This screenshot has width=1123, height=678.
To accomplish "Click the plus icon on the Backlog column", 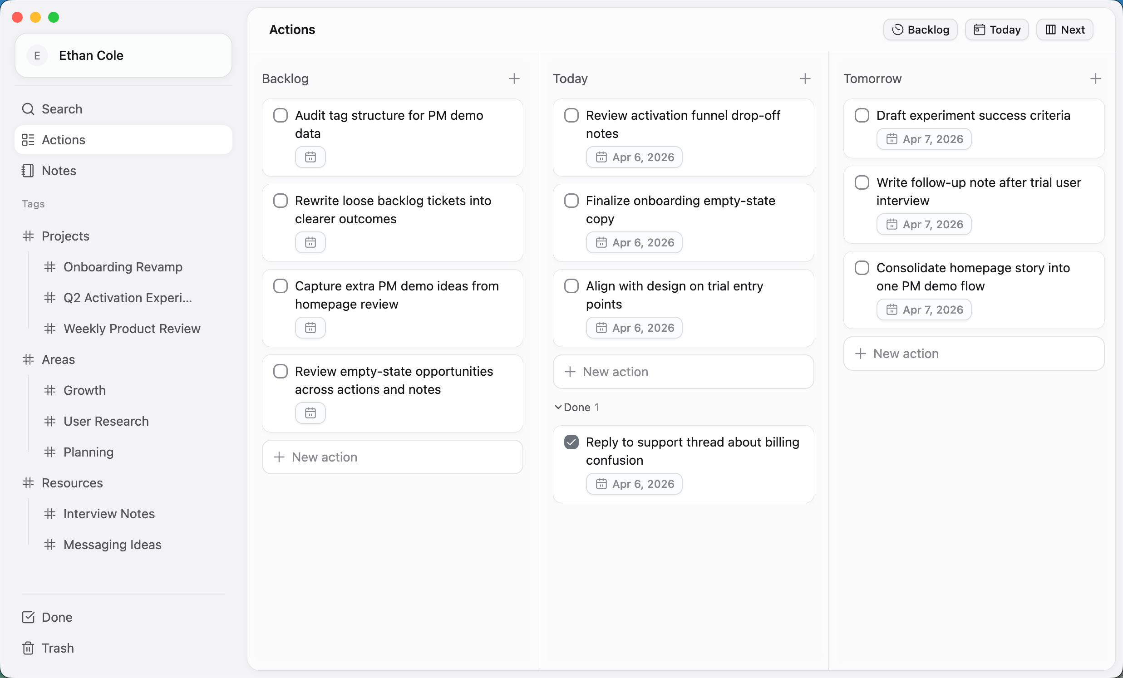I will 514,79.
